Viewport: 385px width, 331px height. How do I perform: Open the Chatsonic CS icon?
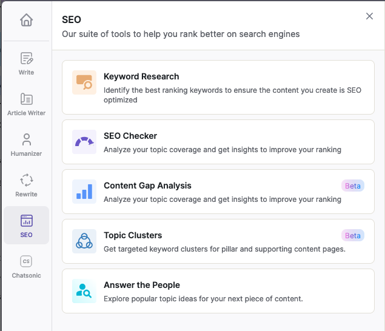26,261
